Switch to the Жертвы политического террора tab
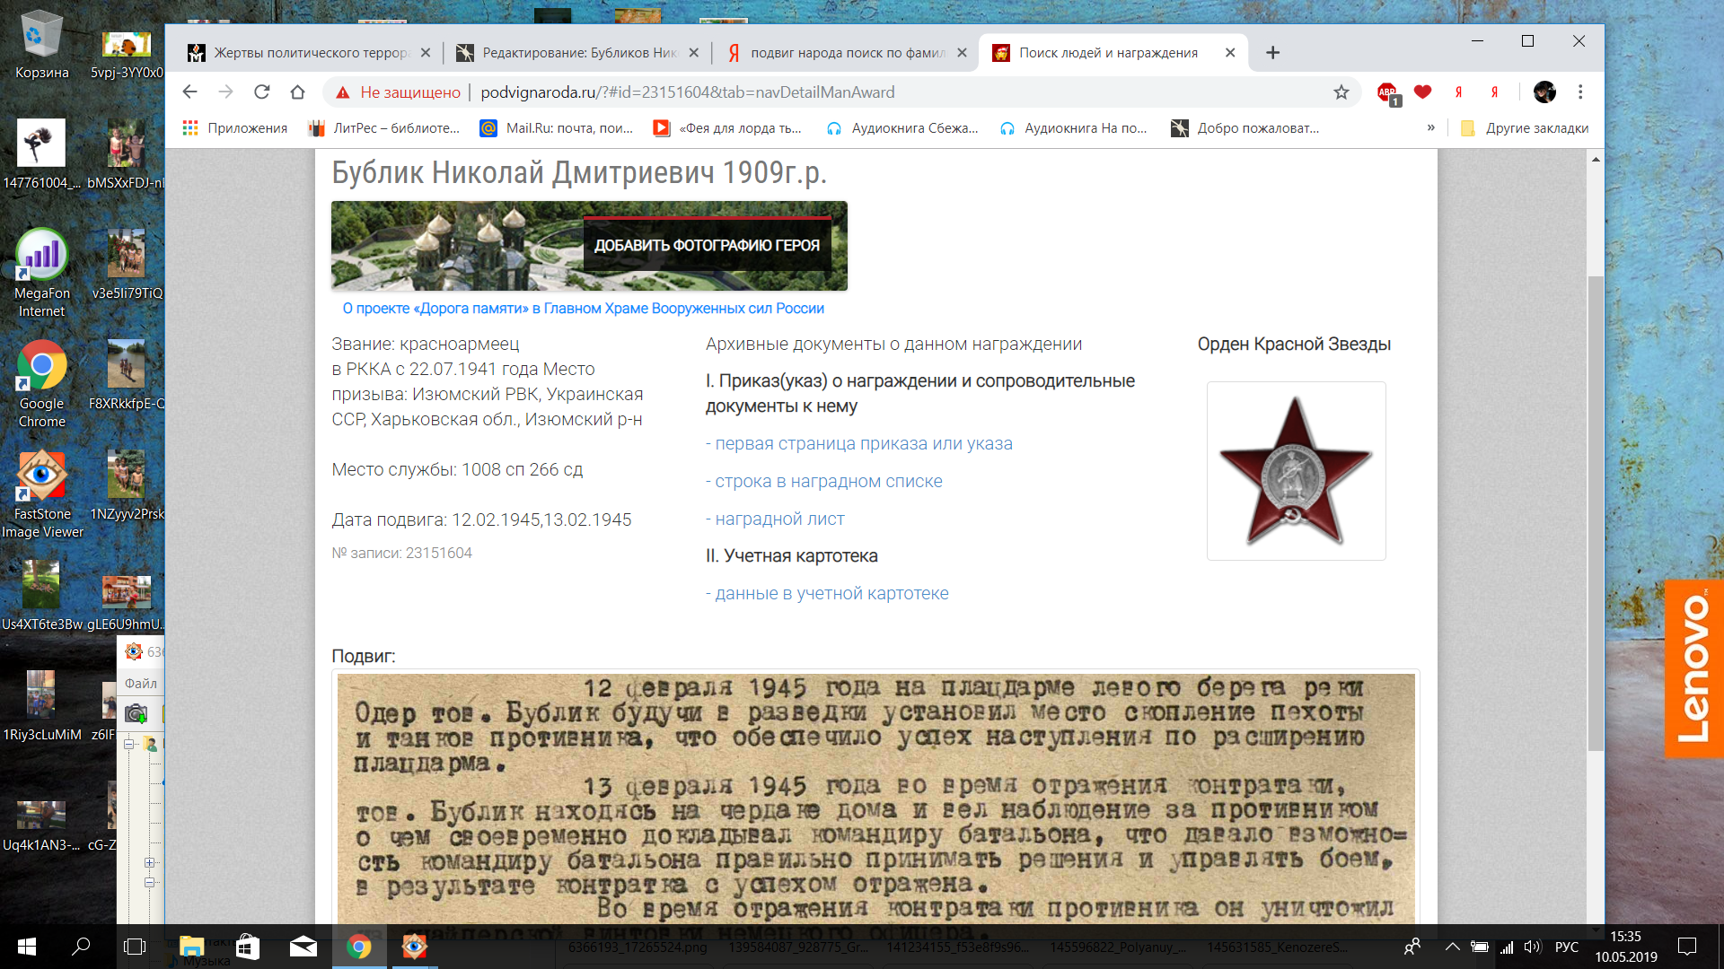Screen dimensions: 1724x969 click(310, 53)
